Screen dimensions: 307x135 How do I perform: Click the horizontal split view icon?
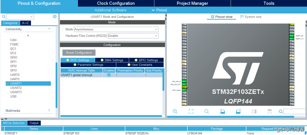[269, 111]
